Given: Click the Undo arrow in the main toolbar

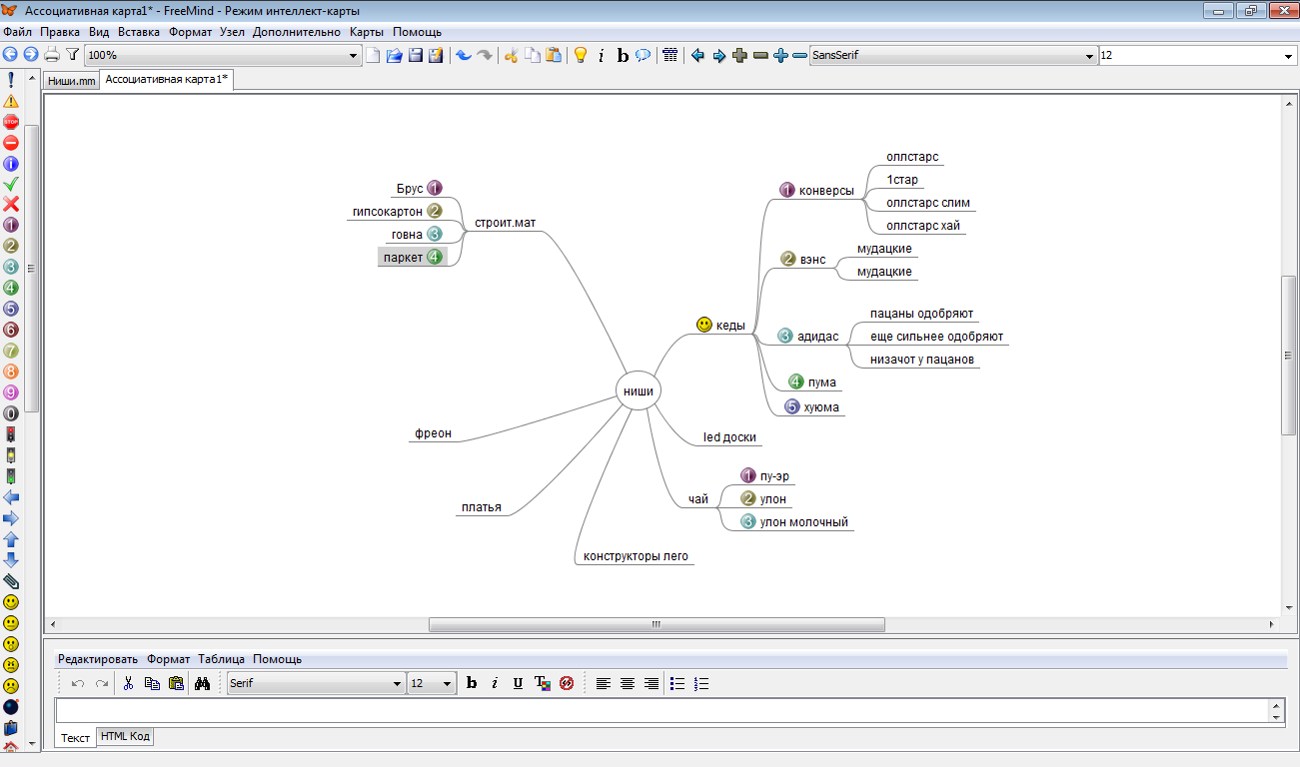Looking at the screenshot, I should click(464, 56).
